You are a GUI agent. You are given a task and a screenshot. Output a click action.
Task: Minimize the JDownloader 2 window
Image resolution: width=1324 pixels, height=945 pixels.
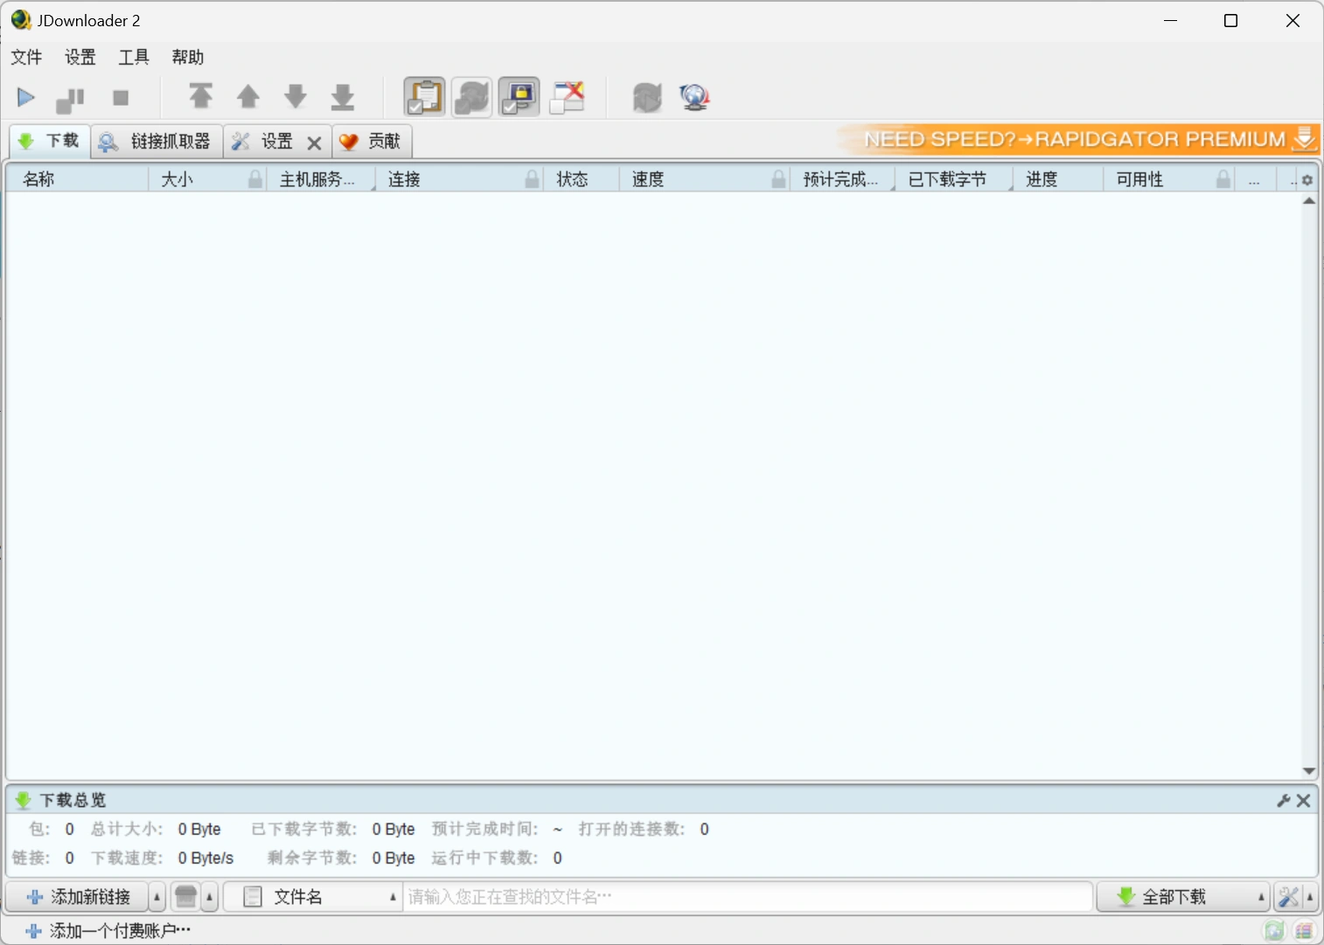1171,21
